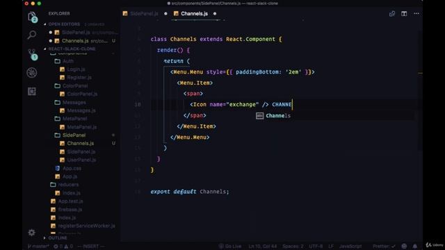445x250 pixels.
Task: Open Channels.js from Open Editors list
Action: (x=75, y=41)
